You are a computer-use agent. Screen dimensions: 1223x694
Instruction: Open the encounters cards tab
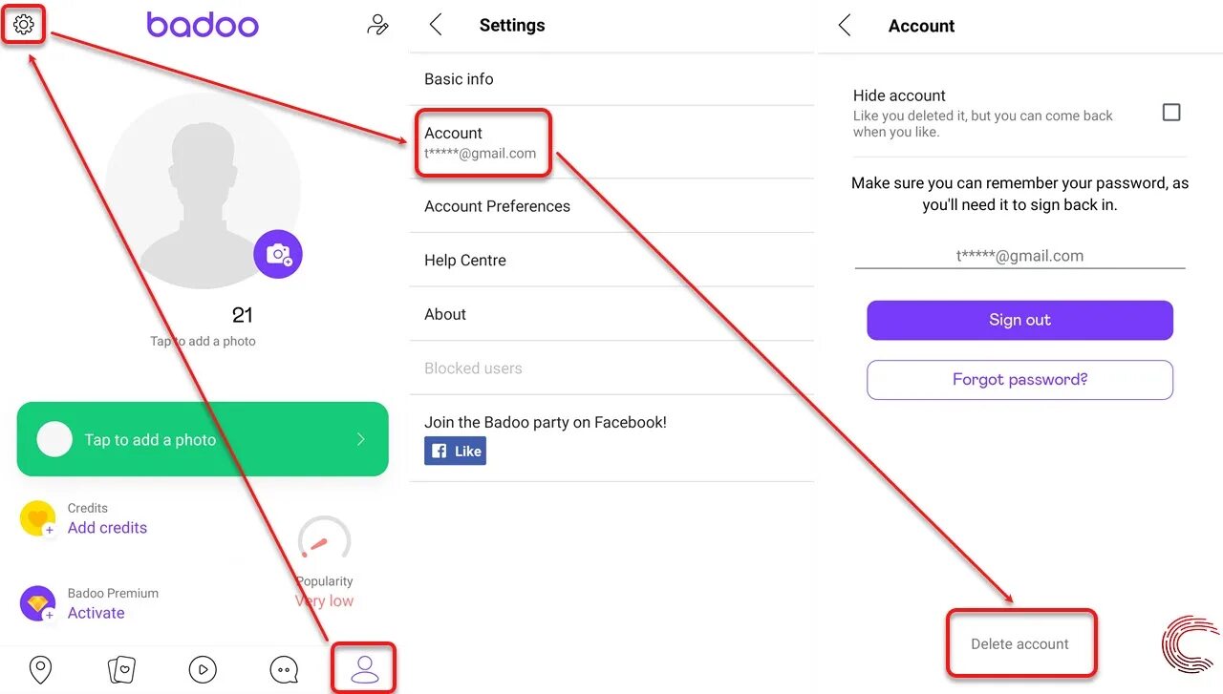(x=121, y=670)
